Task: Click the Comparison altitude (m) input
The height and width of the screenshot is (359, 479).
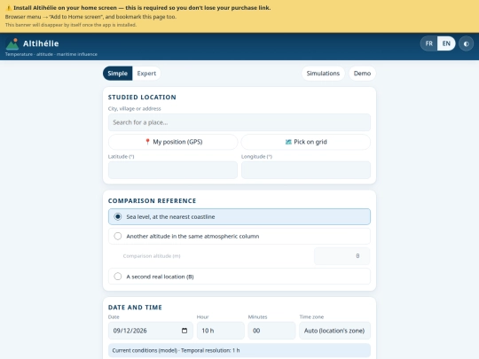Action: click(x=342, y=256)
